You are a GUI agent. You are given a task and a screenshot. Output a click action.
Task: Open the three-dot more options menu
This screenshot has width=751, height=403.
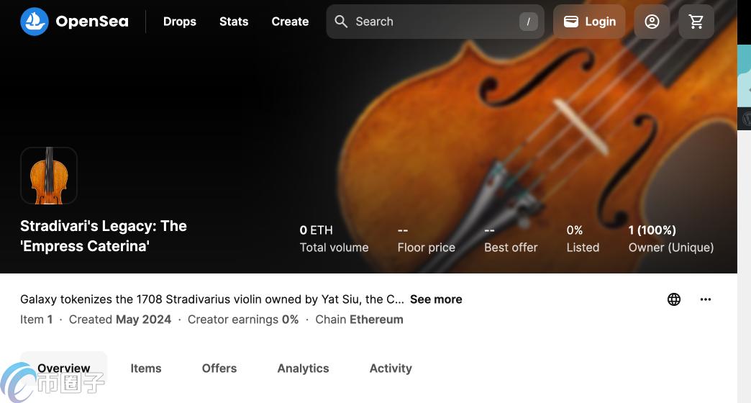[x=706, y=299]
